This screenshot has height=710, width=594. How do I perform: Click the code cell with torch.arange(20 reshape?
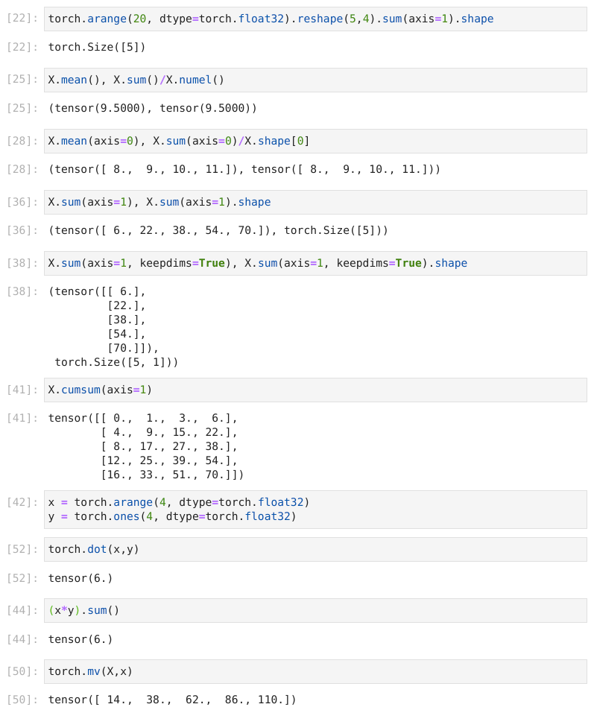(315, 19)
